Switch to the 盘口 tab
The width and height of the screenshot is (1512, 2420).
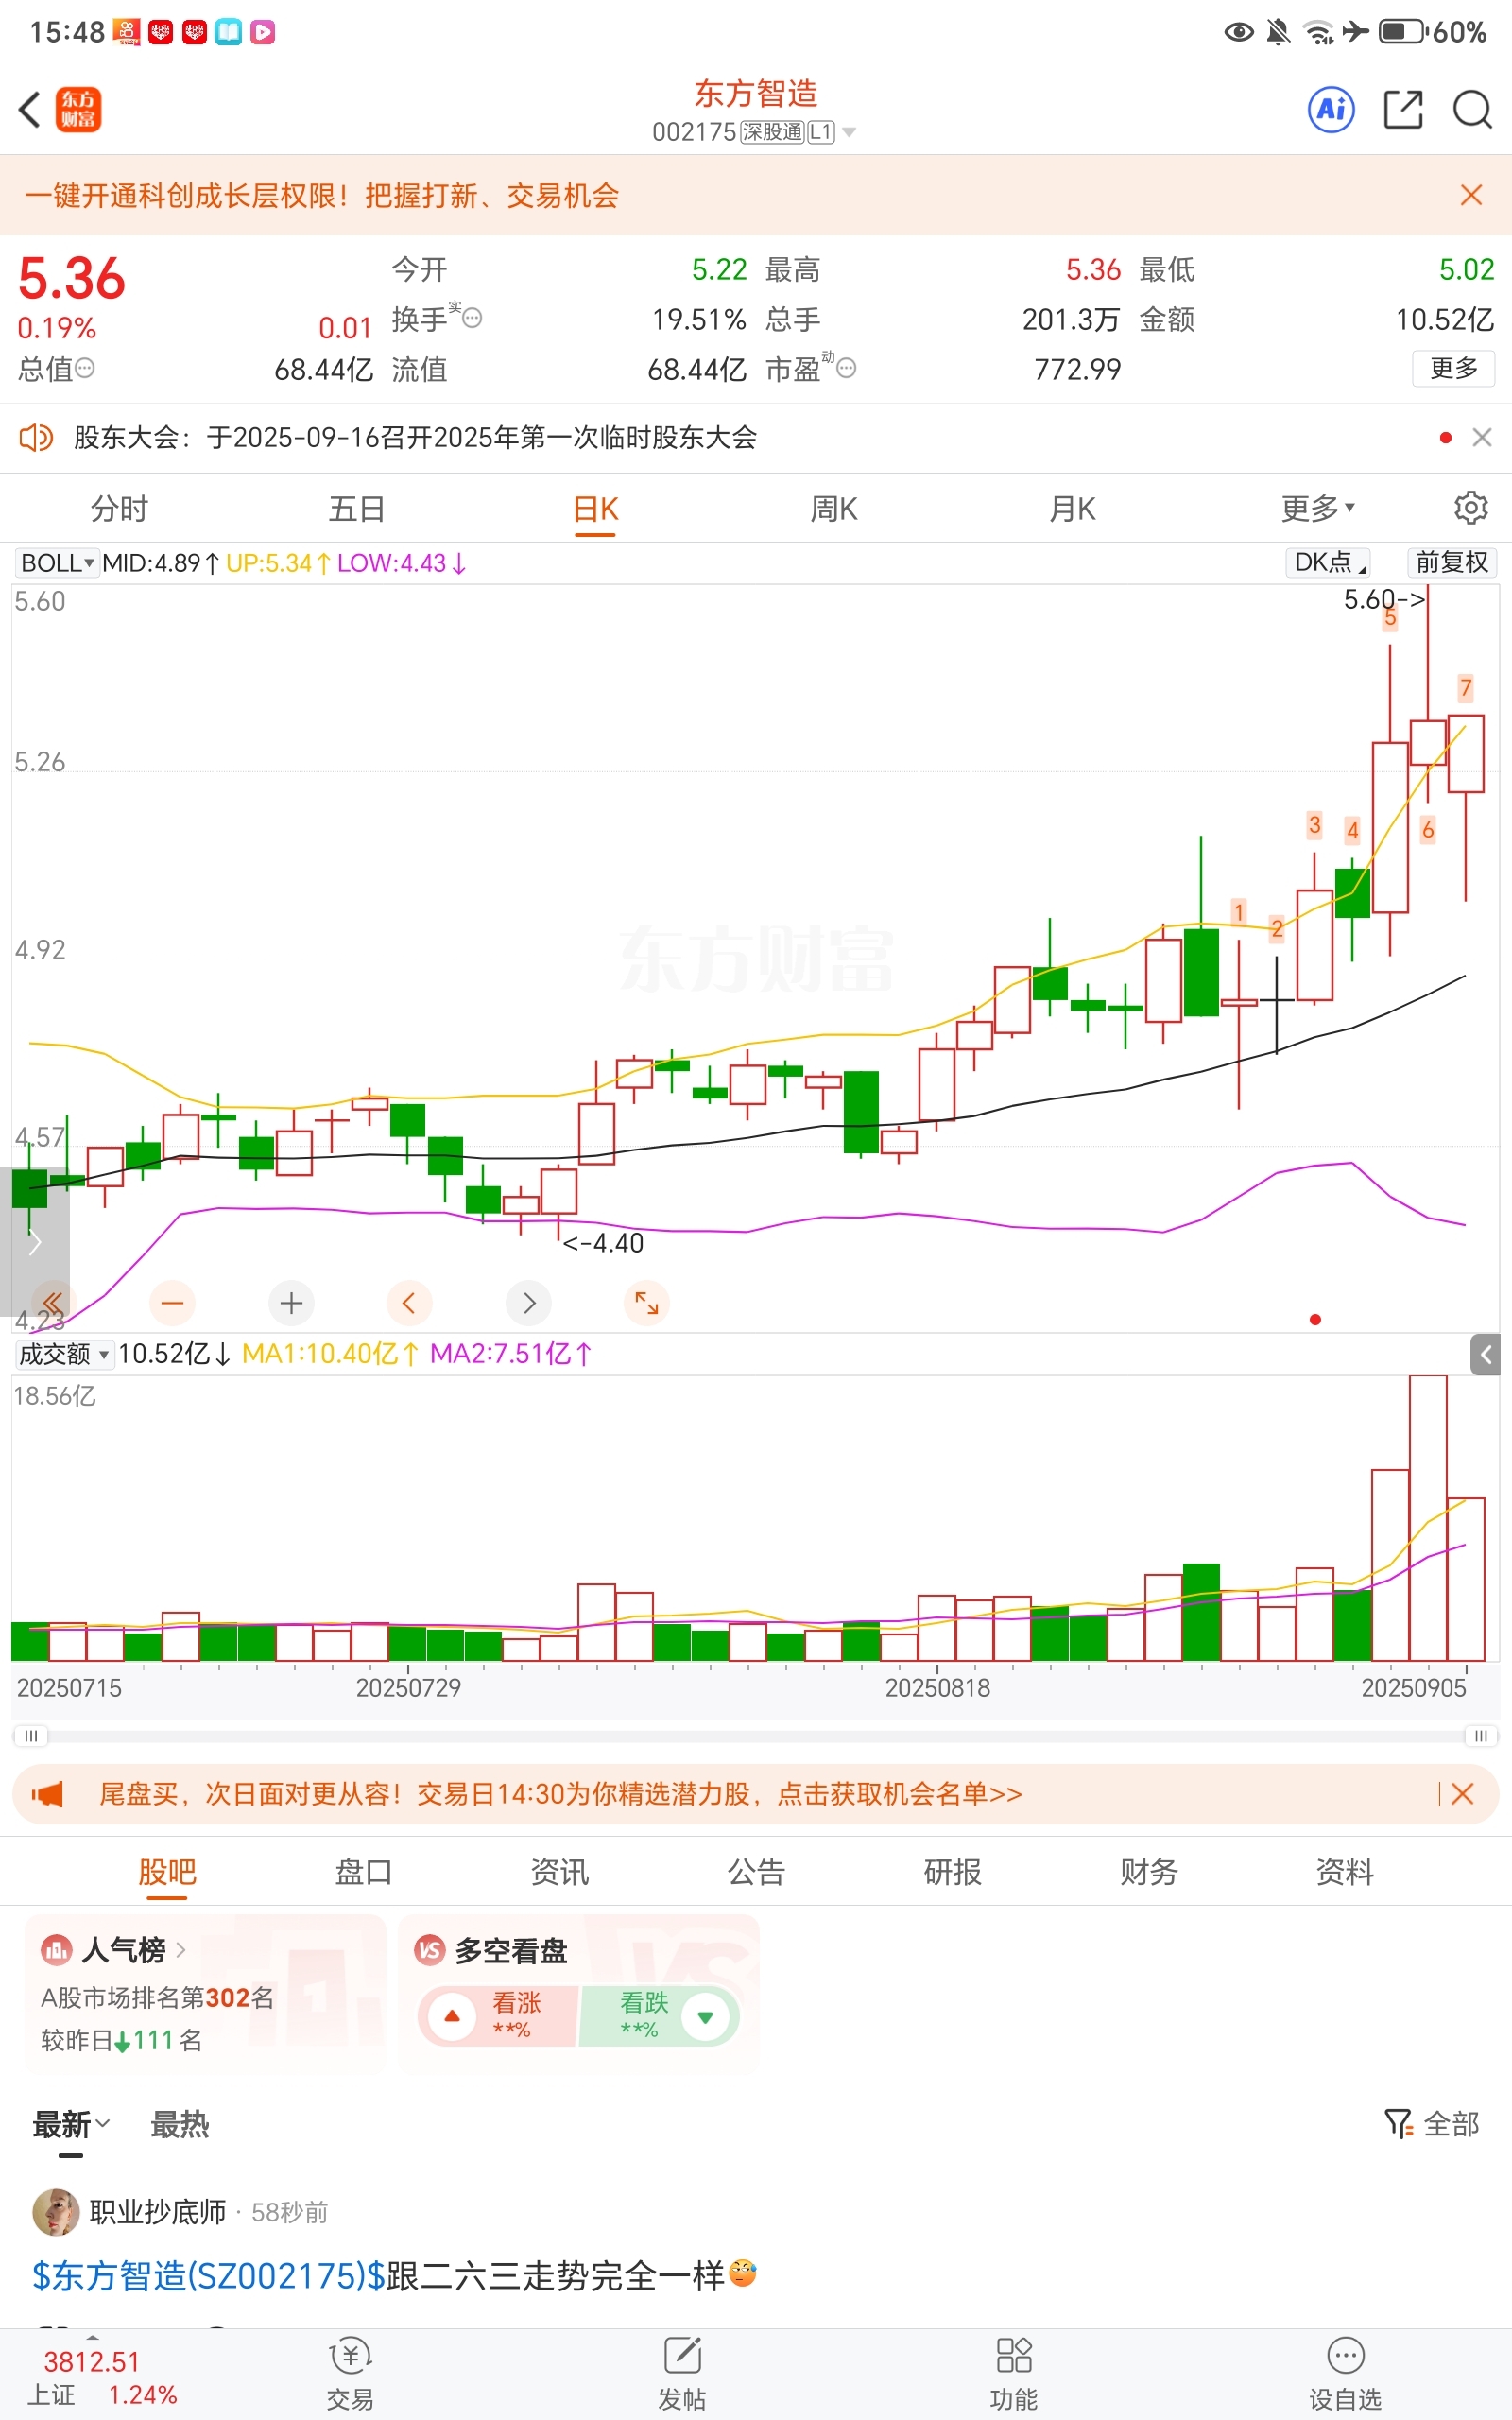[x=363, y=1872]
